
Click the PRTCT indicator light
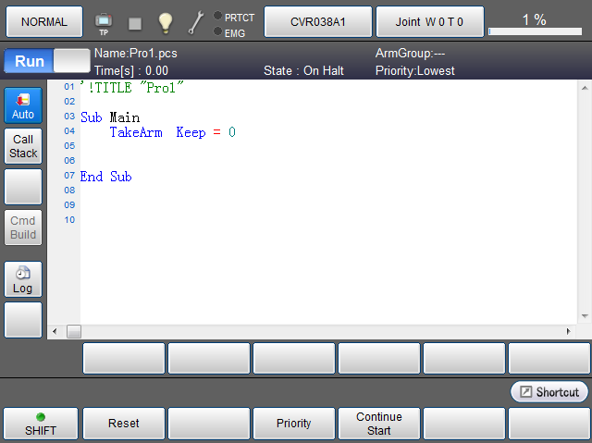pos(217,16)
